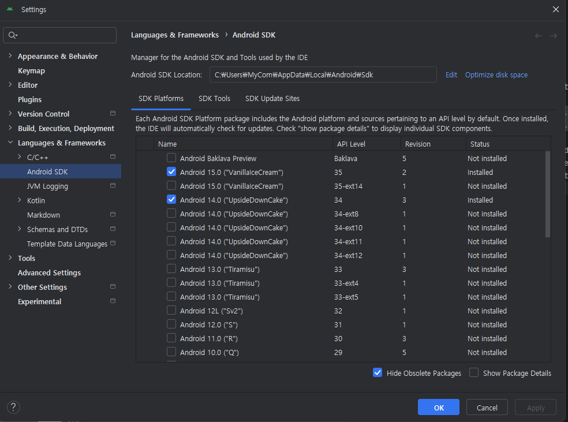
Task: Switch to SDK Platforms tab
Action: (161, 99)
